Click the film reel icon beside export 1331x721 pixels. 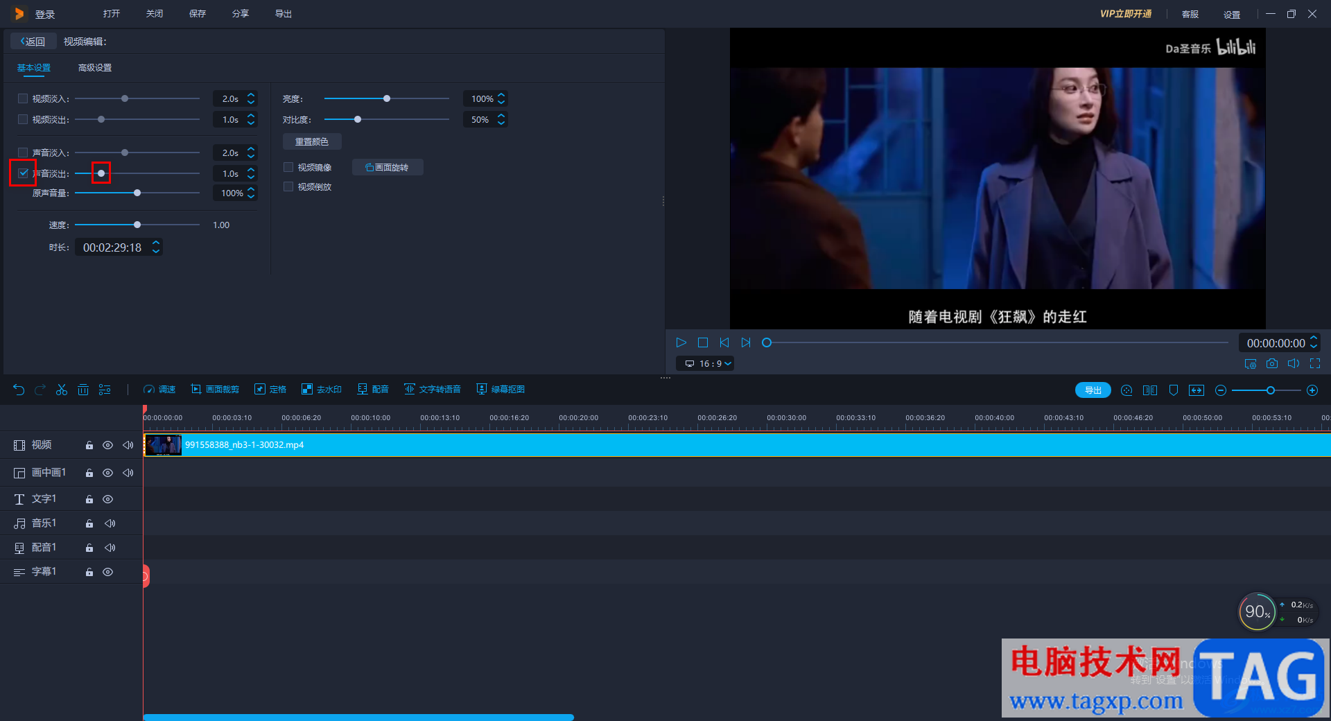(x=1126, y=390)
